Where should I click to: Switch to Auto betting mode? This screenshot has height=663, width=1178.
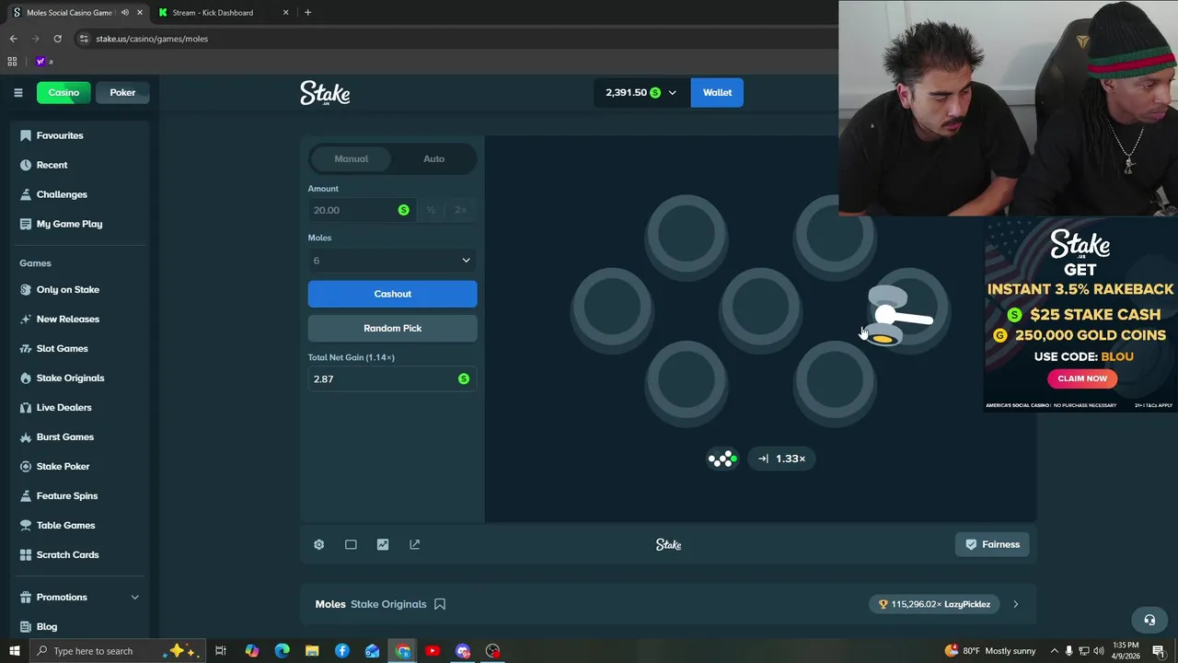tap(433, 158)
